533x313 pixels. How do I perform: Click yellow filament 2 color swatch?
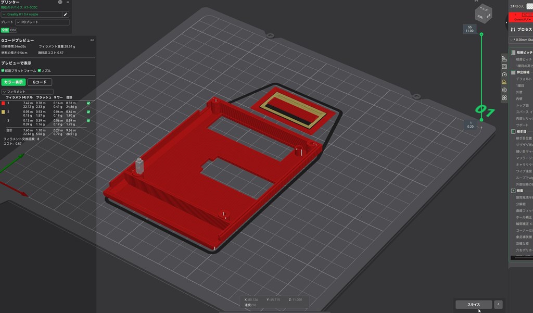4,112
